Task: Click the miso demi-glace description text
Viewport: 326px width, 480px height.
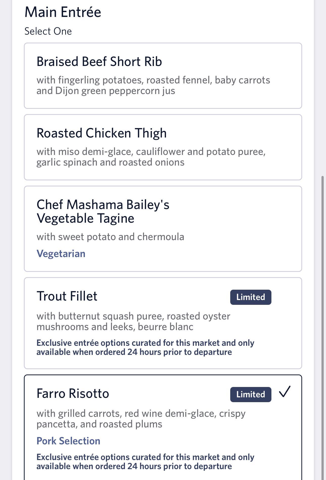Action: (151, 157)
